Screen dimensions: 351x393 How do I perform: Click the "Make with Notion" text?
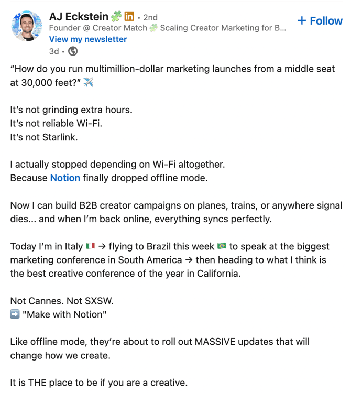[64, 314]
